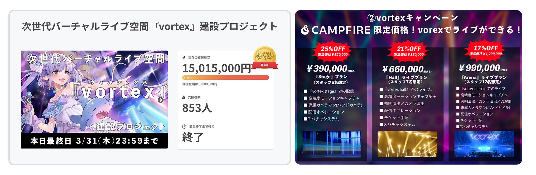Click the previous slide arrow on banner
The height and width of the screenshot is (175, 536).
pyautogui.click(x=28, y=100)
